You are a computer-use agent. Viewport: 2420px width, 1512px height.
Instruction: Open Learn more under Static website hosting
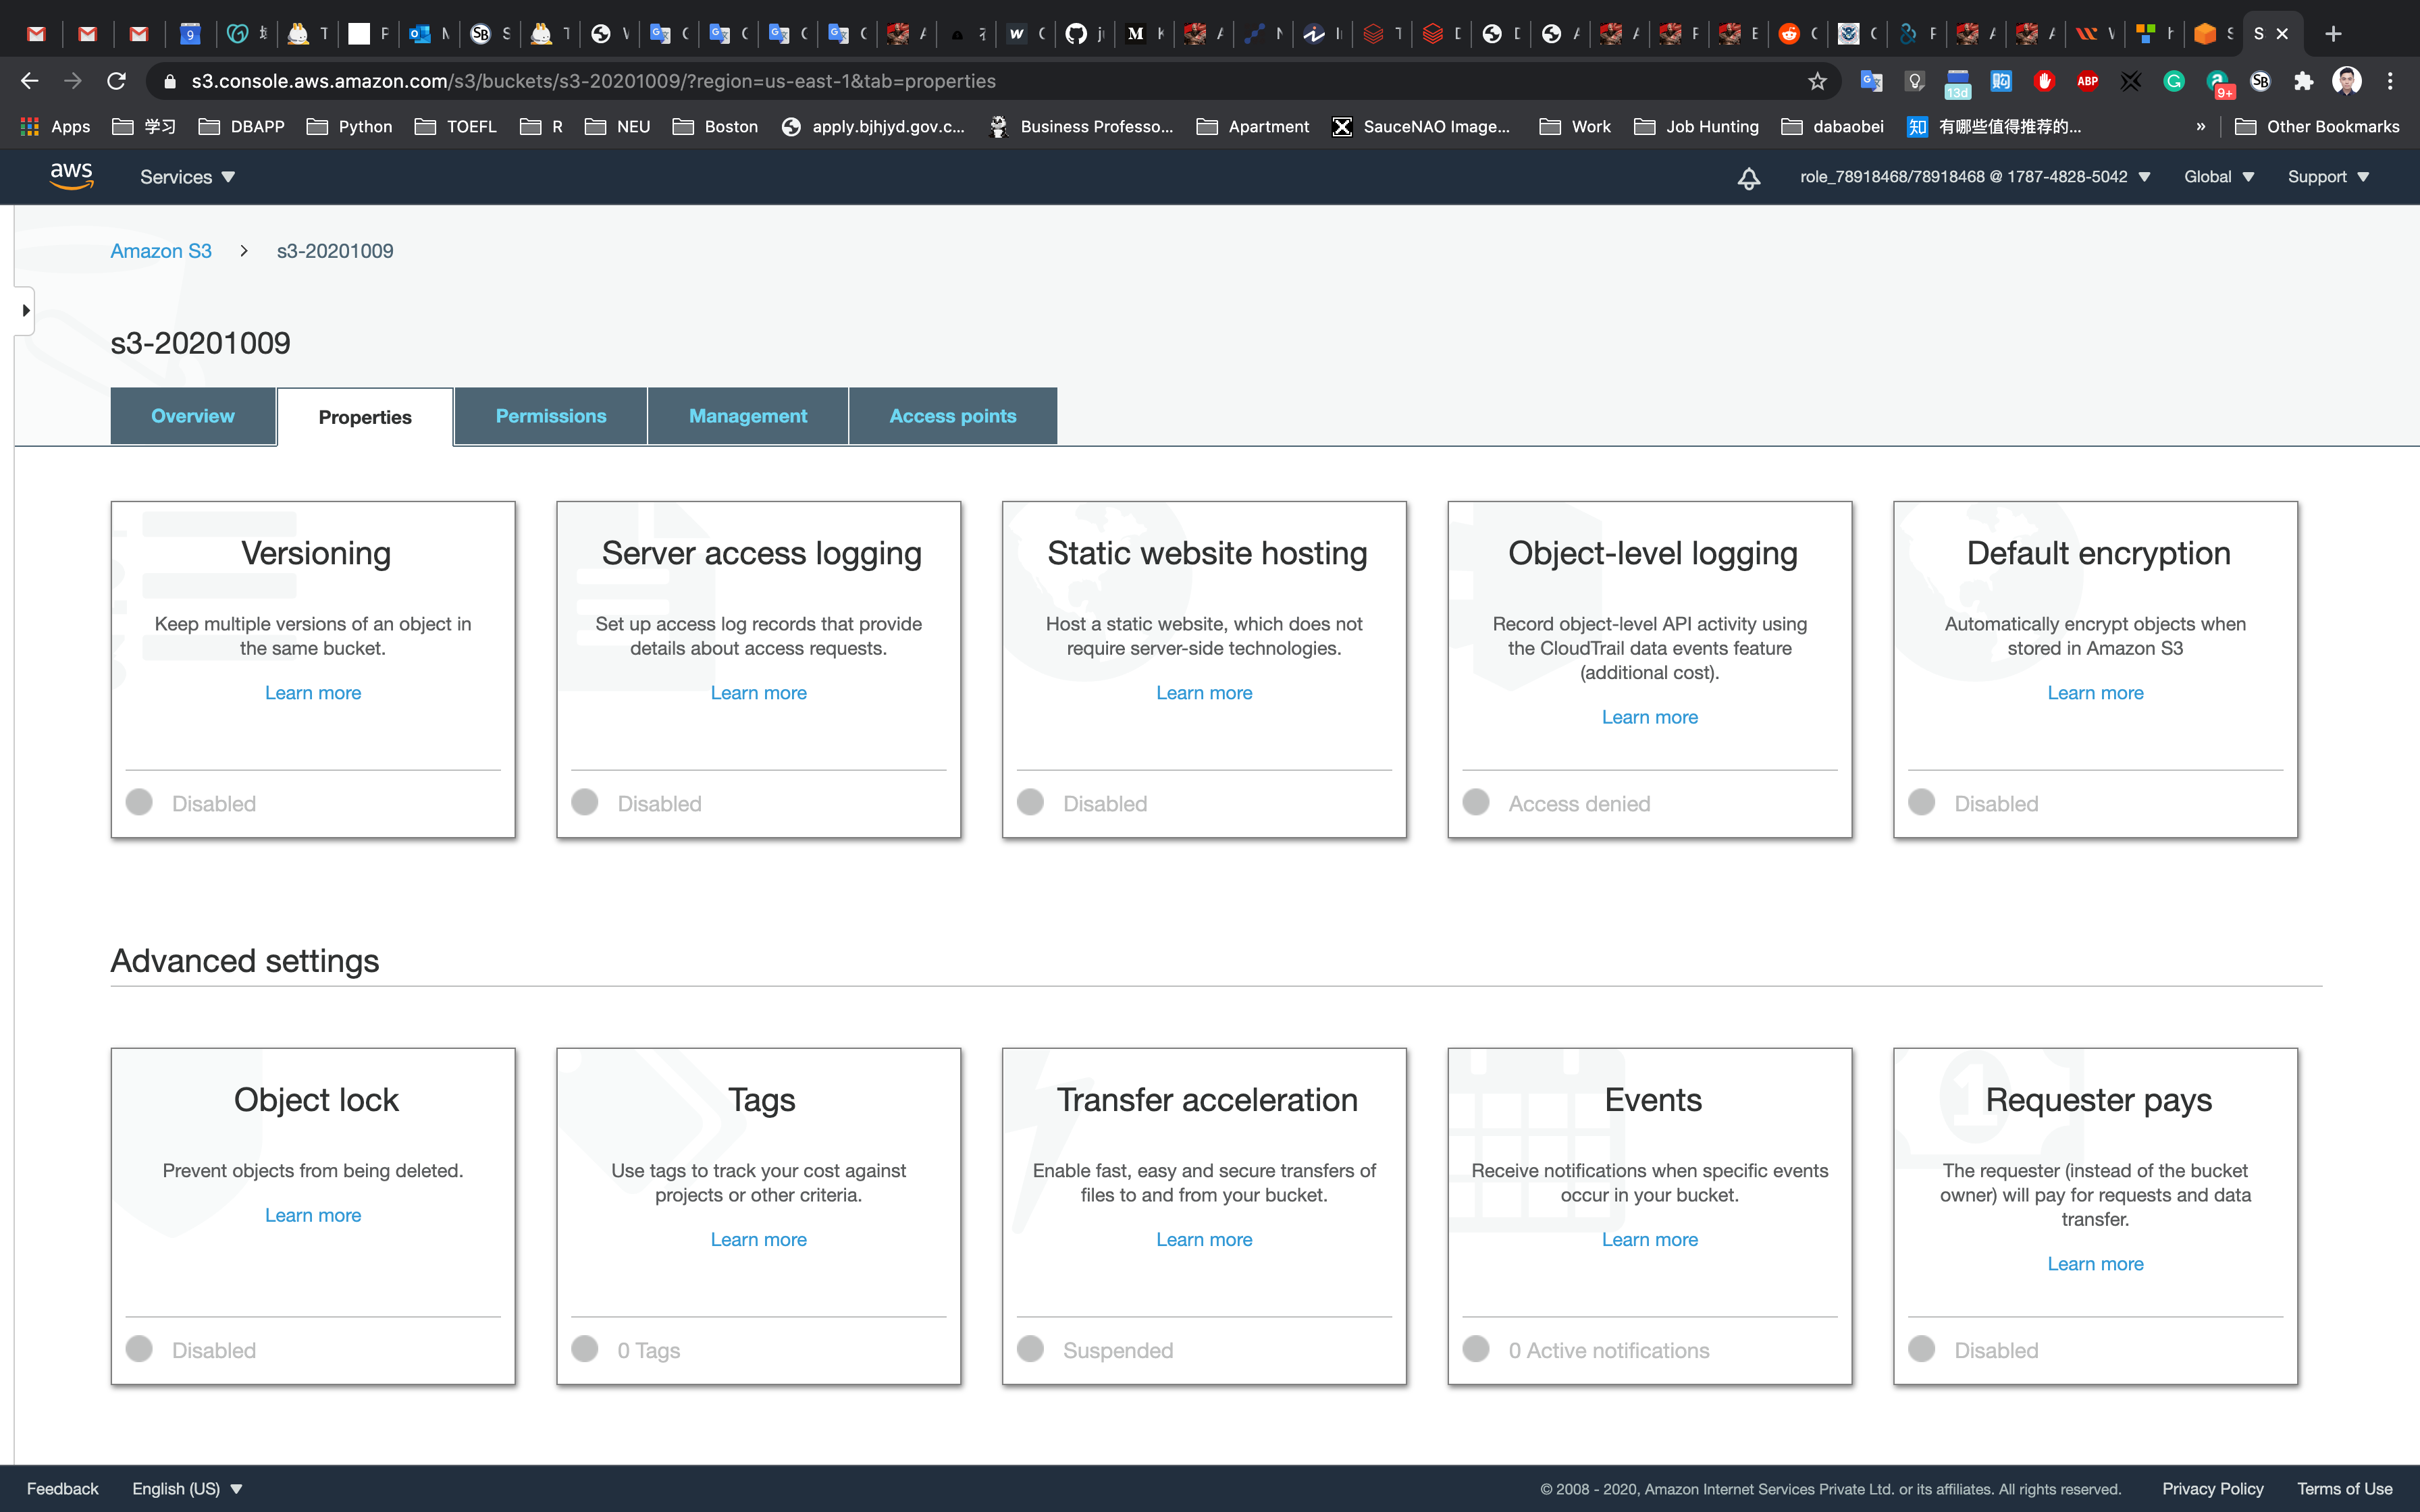tap(1204, 693)
